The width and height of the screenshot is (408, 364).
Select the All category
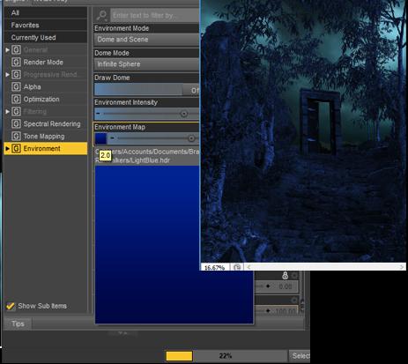point(46,12)
